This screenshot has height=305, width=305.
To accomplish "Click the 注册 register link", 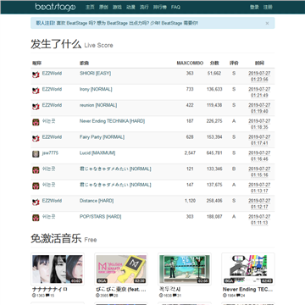I will point(268,7).
